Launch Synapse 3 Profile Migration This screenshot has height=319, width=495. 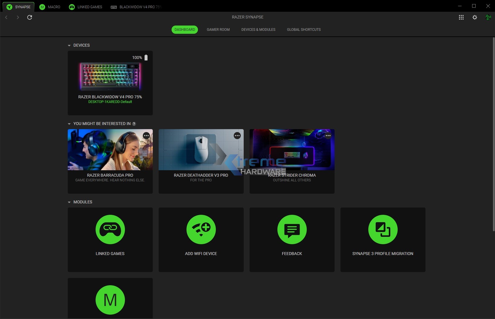point(383,239)
